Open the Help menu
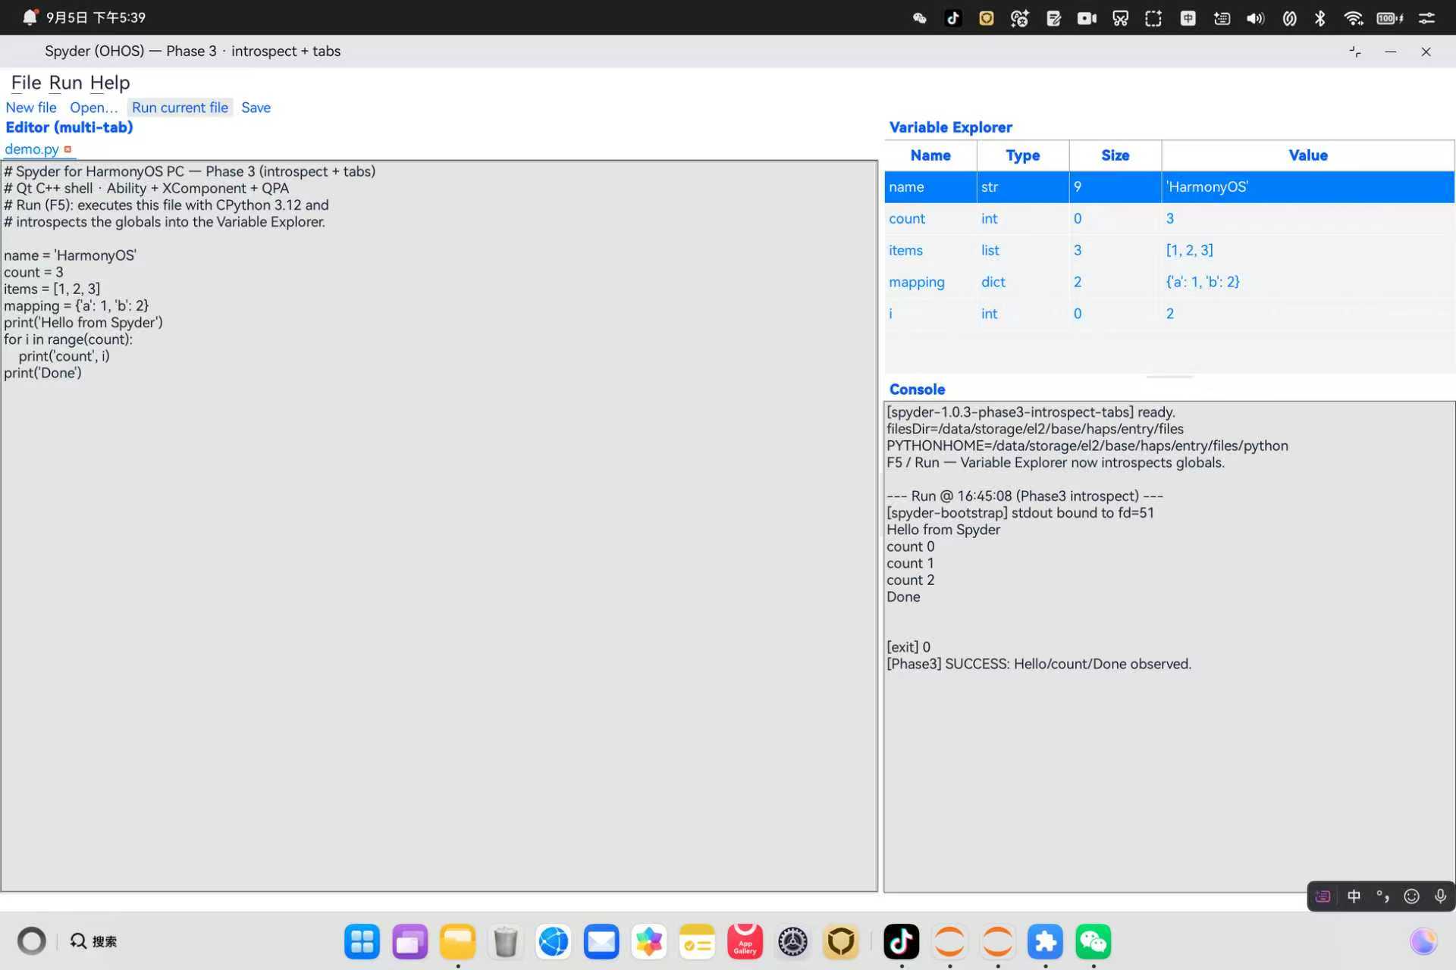Screen dimensions: 1456x970 (x=110, y=83)
